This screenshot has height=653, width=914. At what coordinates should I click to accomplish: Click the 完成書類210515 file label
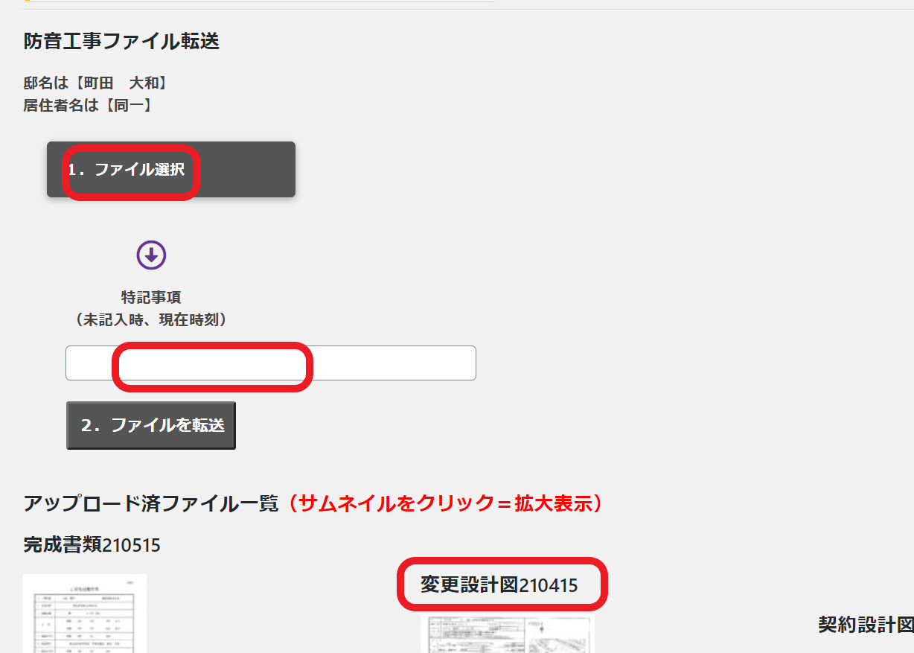92,545
